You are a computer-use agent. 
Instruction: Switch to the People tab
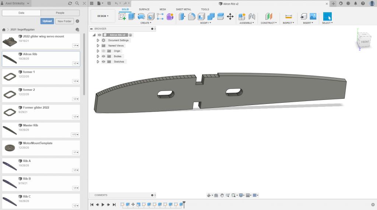point(60,13)
